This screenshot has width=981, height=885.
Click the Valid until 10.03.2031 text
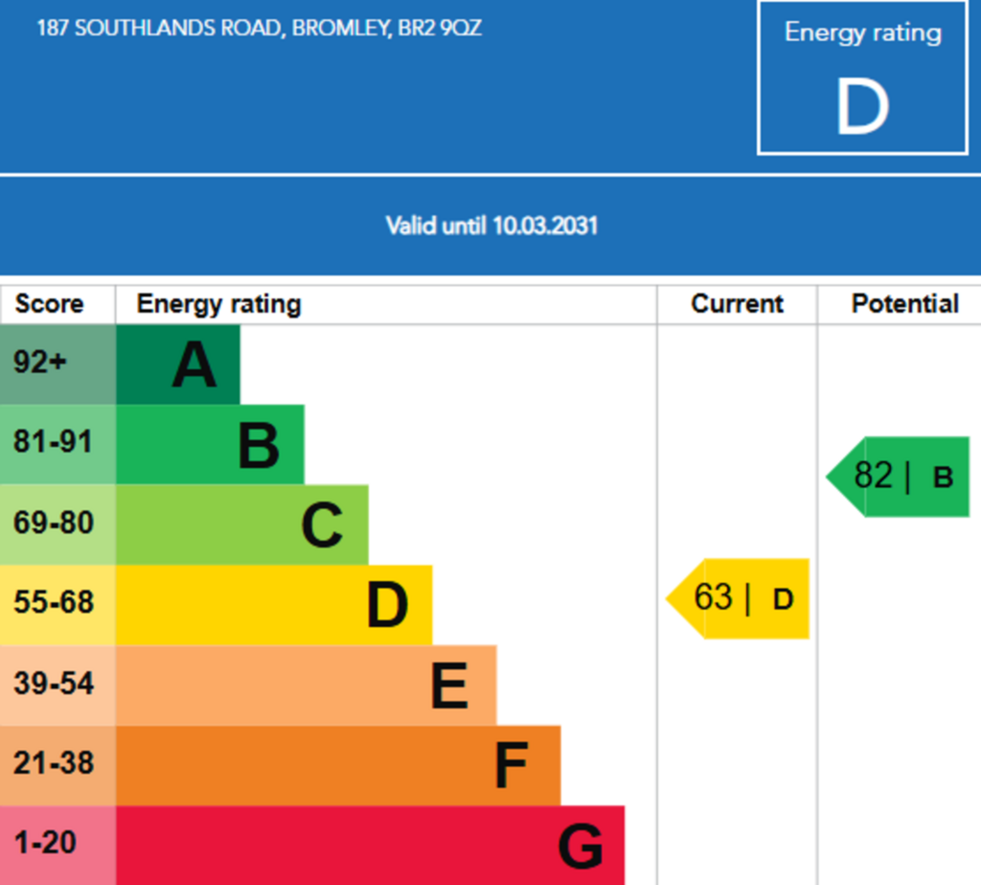(491, 225)
